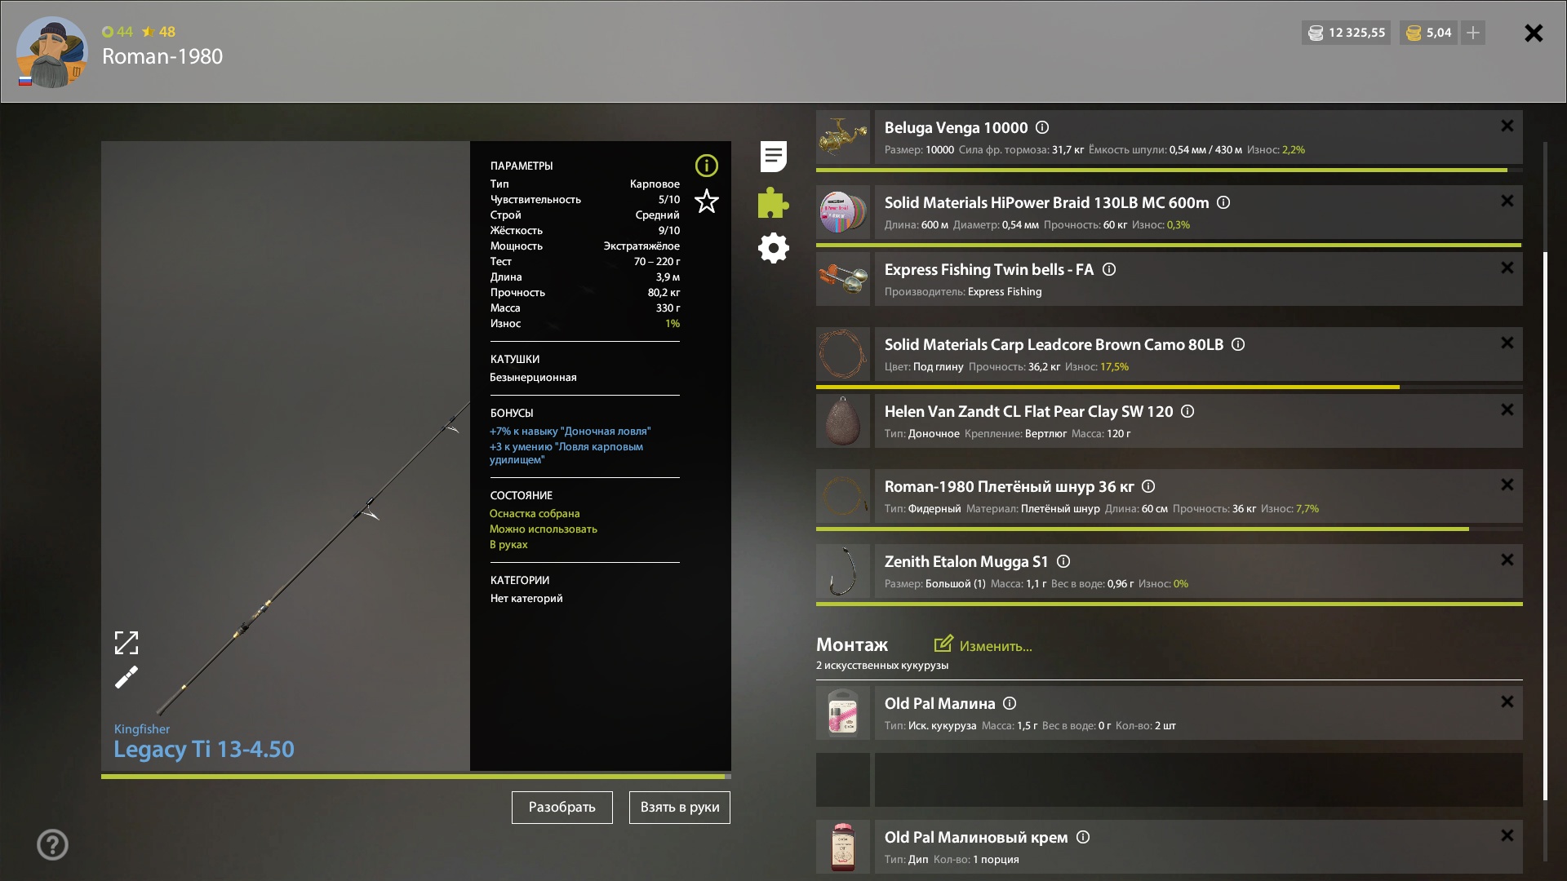
Task: Remove Helen Van Zandt sinker
Action: (x=1507, y=410)
